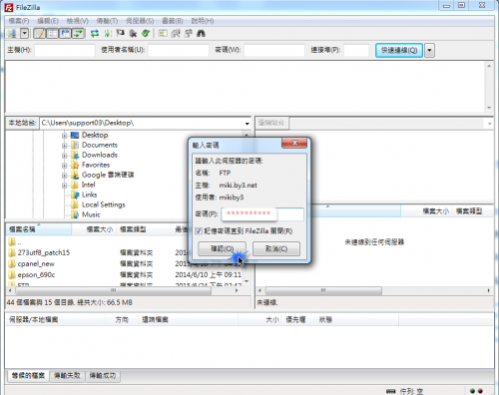Viewport: 499px width, 395px height.
Task: Expand the Favorites tree node
Action: coord(65,166)
